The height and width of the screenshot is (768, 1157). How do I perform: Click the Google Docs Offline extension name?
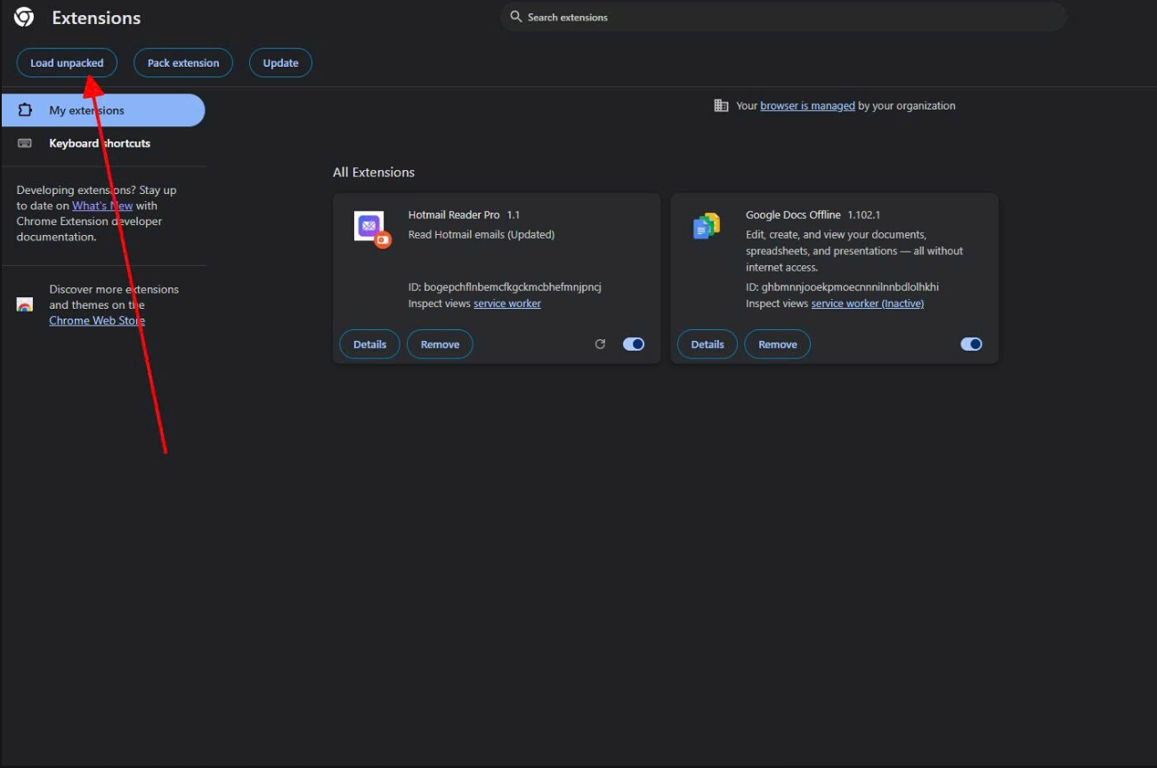[793, 214]
